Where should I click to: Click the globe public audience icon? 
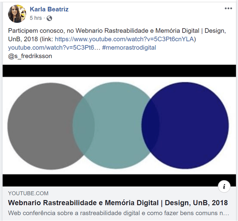pos(49,18)
